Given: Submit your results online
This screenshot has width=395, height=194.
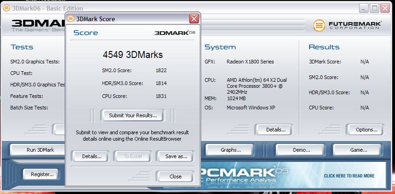Looking at the screenshot, I should coord(132,115).
